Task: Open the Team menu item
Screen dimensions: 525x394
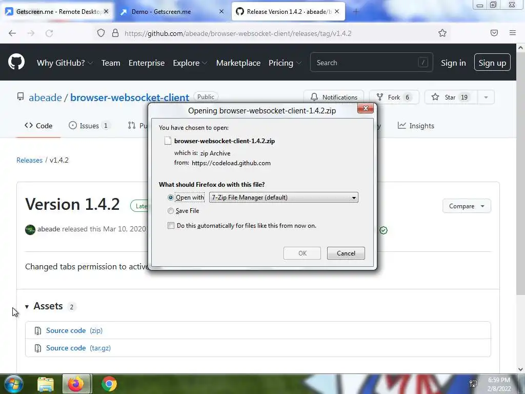Action: click(x=111, y=63)
